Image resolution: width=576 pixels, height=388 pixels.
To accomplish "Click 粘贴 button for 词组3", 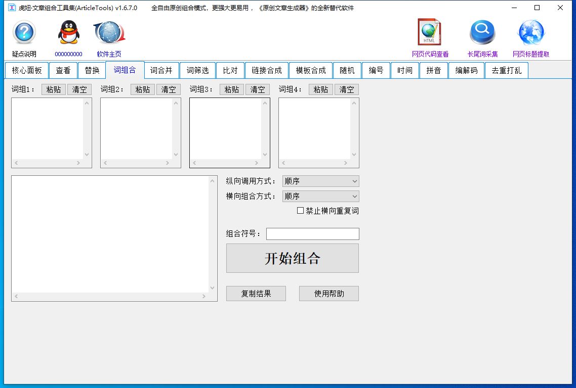I will [x=232, y=89].
